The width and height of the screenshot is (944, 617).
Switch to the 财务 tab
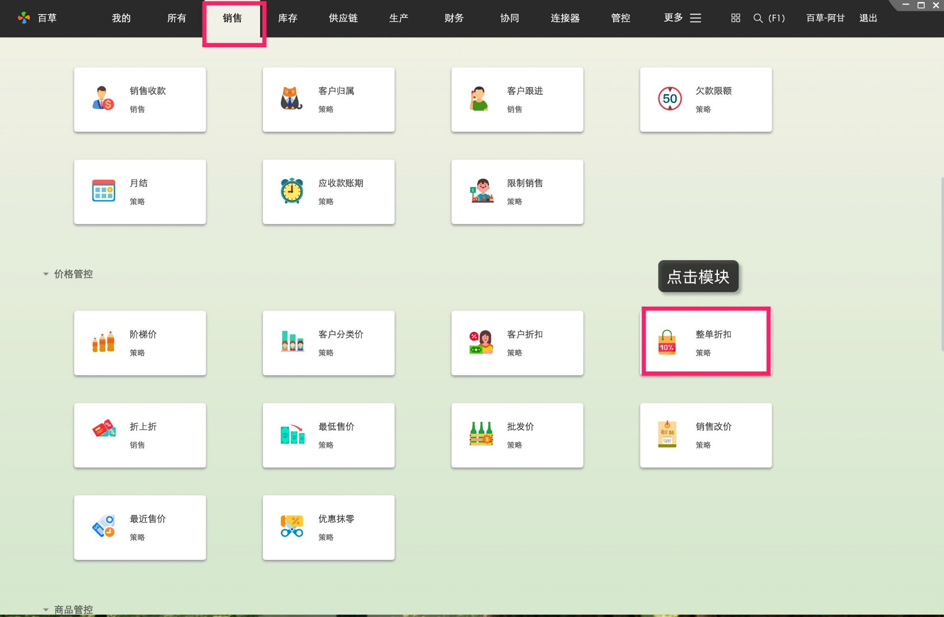click(x=454, y=18)
